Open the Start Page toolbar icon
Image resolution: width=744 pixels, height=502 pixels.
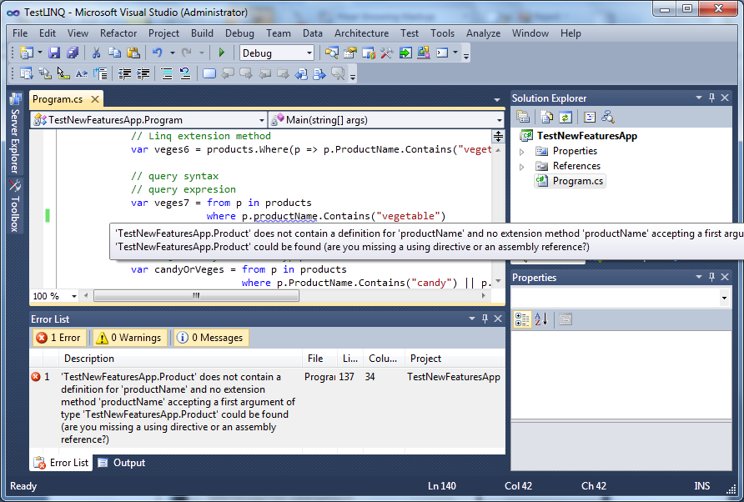tap(405, 53)
